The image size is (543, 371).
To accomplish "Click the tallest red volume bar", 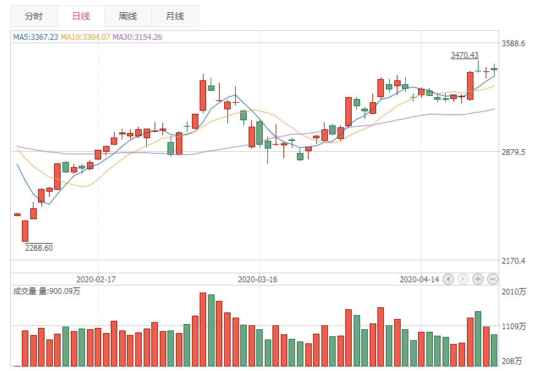I will click(203, 329).
